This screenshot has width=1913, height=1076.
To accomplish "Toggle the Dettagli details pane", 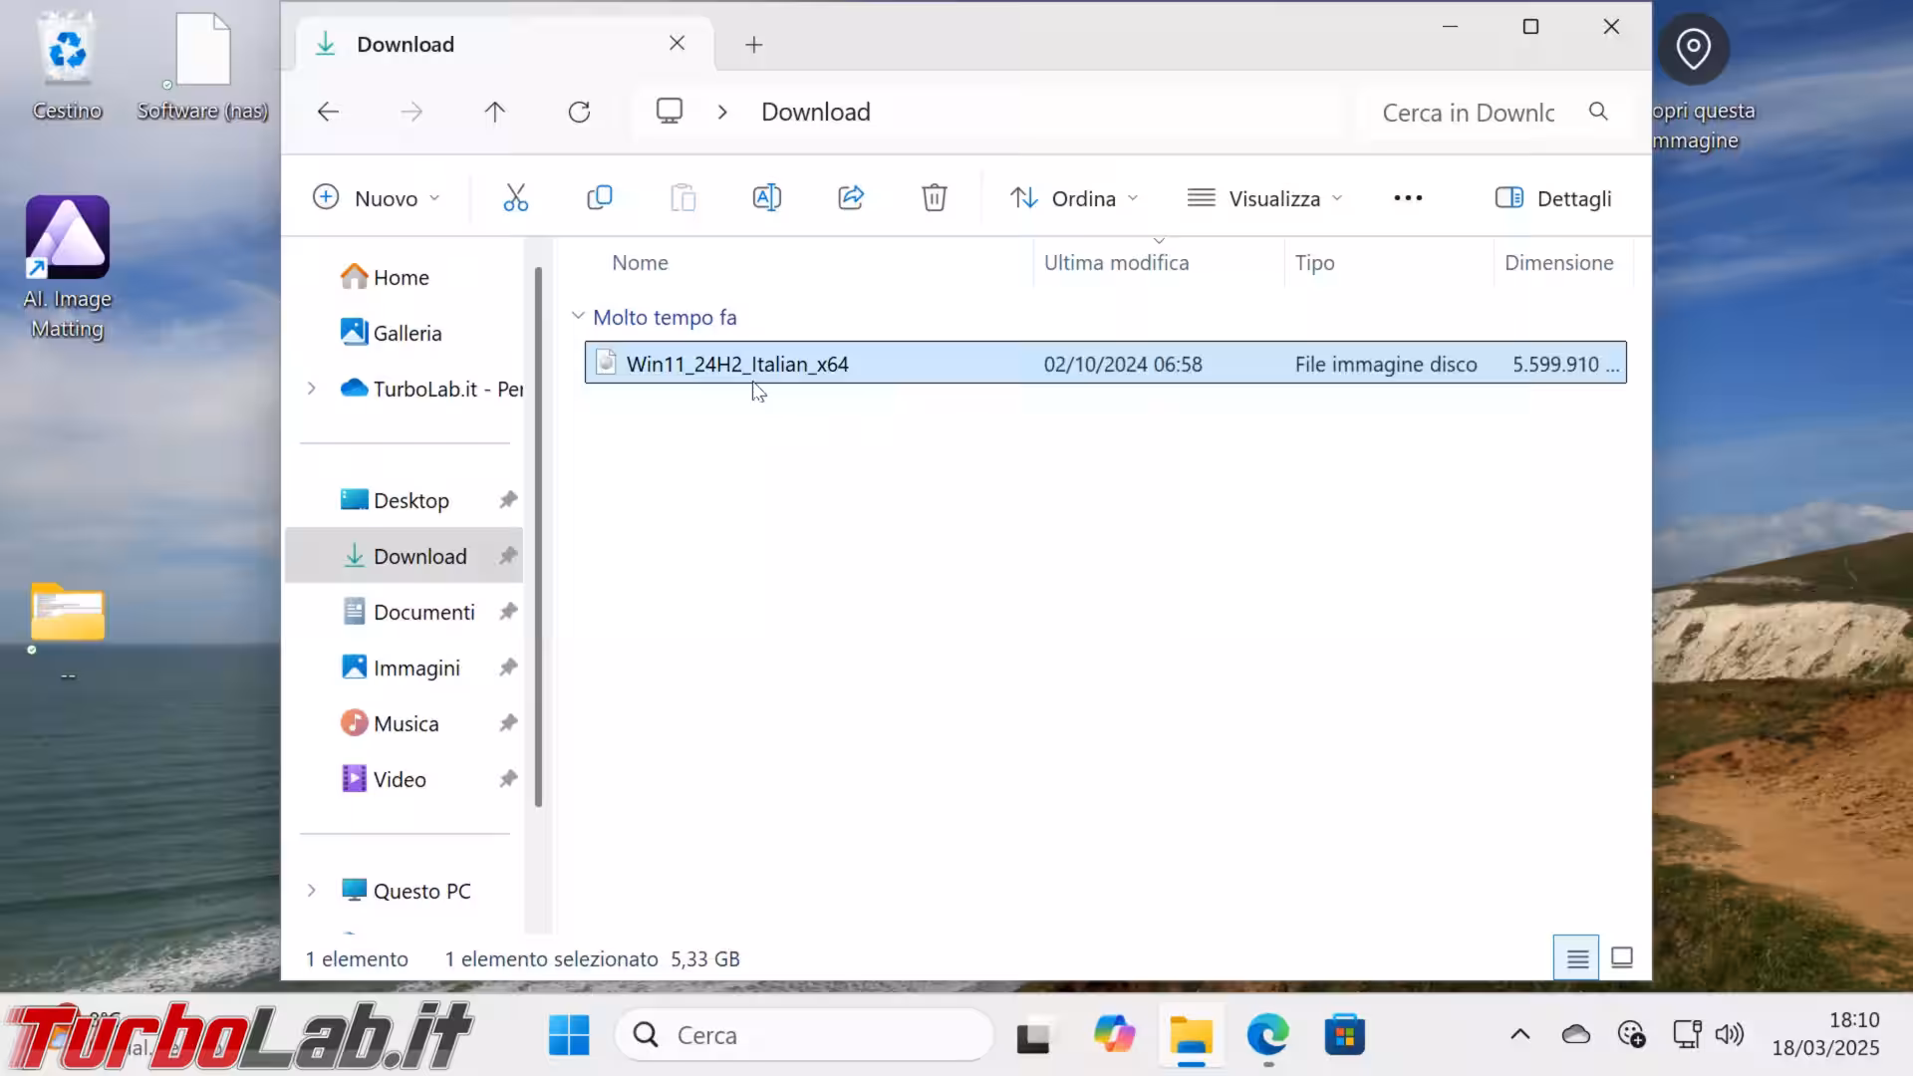I will (x=1553, y=198).
